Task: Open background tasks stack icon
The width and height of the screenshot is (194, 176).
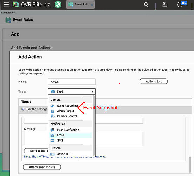Action: (165, 5)
